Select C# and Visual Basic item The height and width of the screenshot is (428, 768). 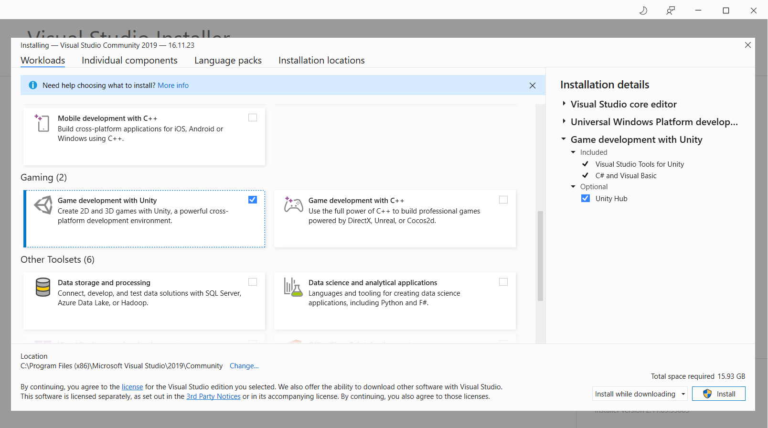[626, 176]
